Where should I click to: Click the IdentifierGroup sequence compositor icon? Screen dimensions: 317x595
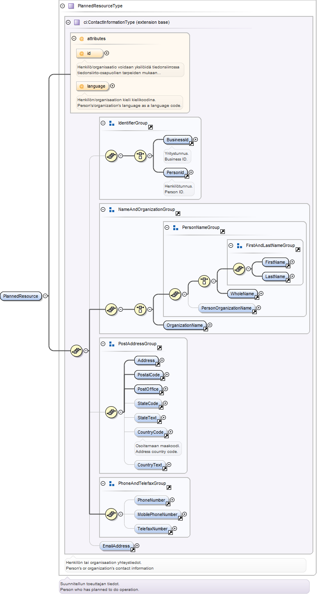[111, 156]
